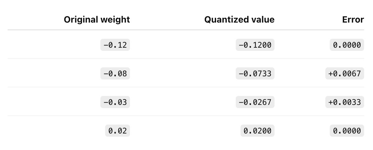Click the separator between −0.03 and 0.02 rows
This screenshot has height=150, width=373.
point(186,115)
